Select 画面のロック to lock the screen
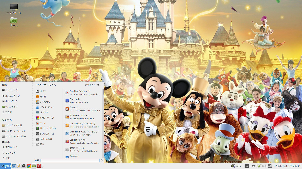 coord(10,147)
